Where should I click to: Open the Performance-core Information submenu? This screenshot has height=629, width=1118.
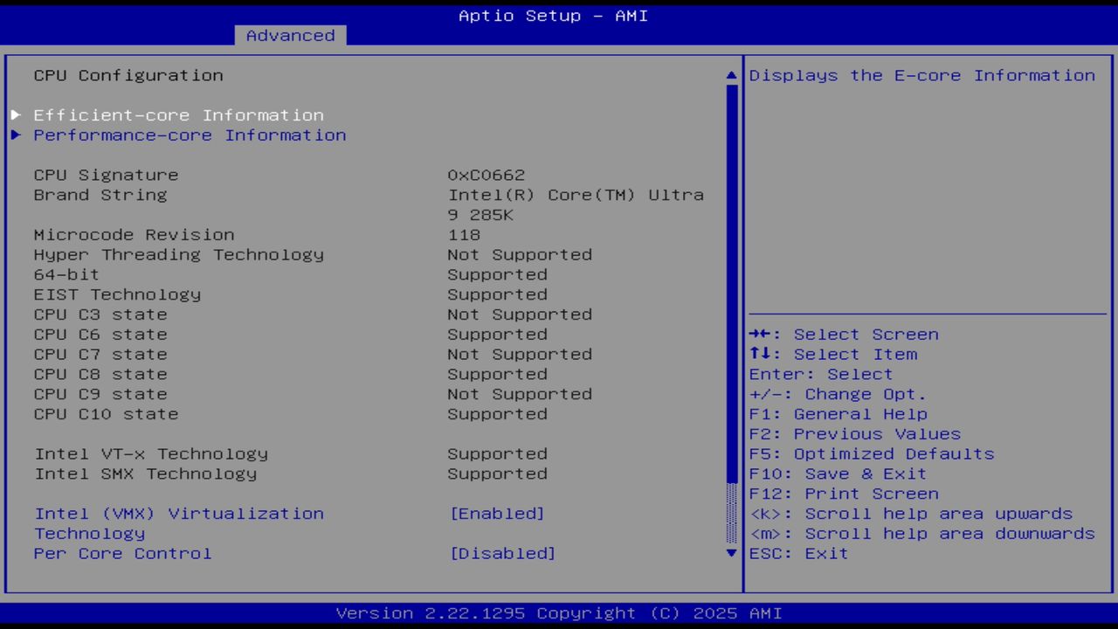pyautogui.click(x=190, y=135)
